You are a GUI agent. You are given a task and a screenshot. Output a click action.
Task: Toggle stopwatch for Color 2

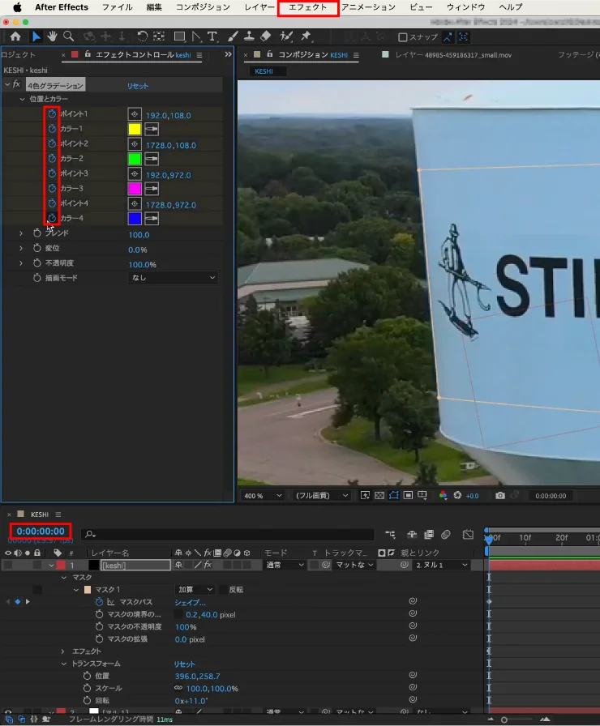pos(52,158)
